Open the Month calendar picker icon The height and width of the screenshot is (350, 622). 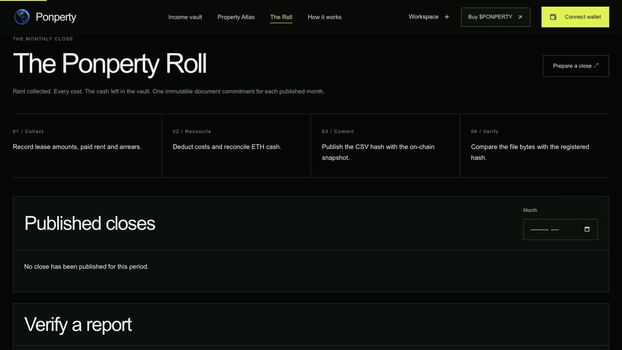click(x=587, y=229)
